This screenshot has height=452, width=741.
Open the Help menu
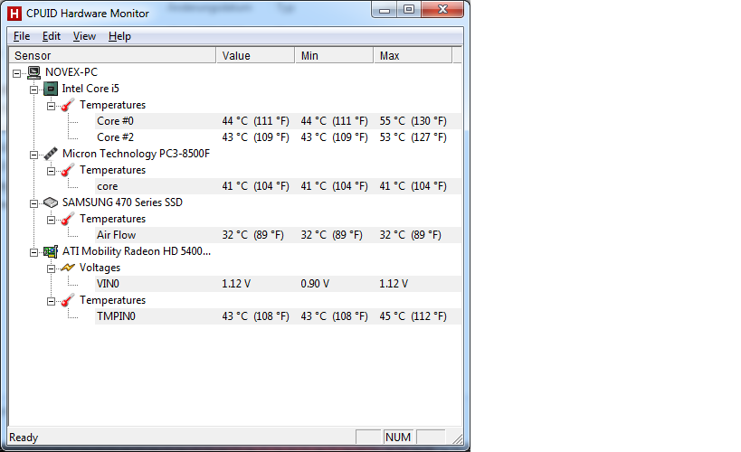[119, 36]
